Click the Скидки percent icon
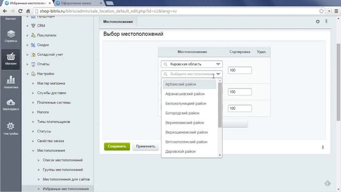341x192 pixels. pos(33,45)
